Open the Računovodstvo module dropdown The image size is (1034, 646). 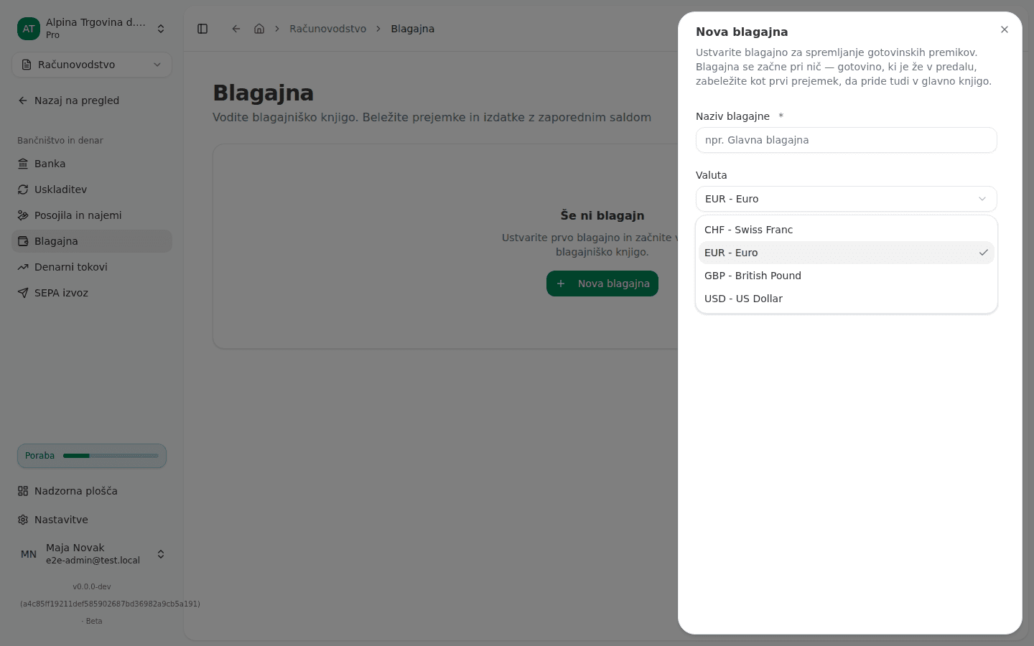point(92,65)
